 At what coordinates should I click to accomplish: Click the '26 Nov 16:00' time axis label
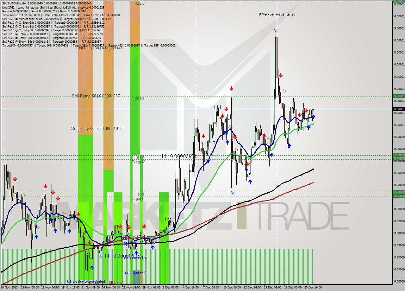tap(131, 288)
